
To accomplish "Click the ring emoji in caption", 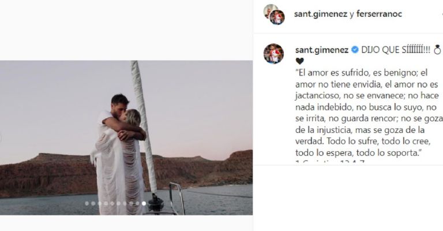I will tap(437, 50).
